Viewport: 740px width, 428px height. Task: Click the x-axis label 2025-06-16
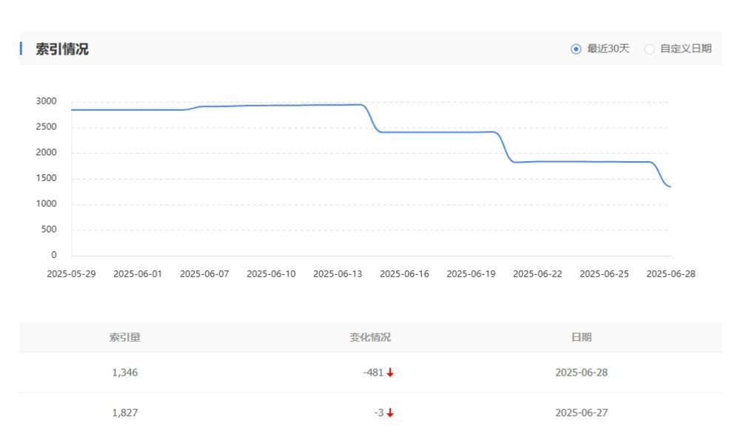click(405, 274)
